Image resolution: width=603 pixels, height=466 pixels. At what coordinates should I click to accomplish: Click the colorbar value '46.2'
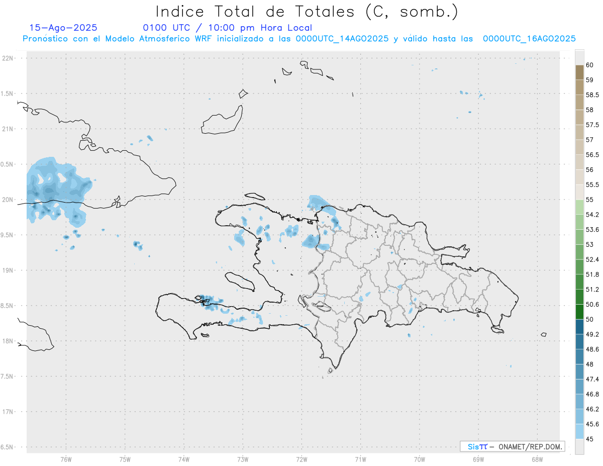592,409
